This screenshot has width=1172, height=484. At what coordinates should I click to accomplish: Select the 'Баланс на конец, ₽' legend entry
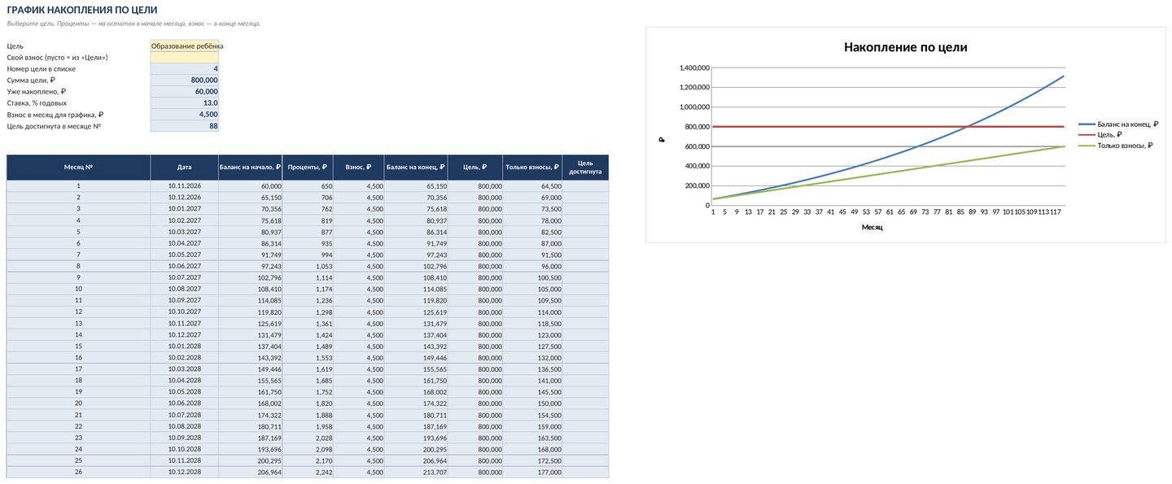[x=1117, y=124]
